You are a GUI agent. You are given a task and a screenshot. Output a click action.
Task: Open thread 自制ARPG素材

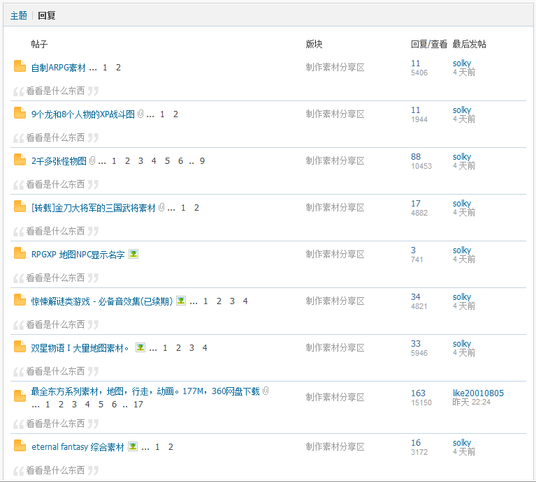pos(59,68)
